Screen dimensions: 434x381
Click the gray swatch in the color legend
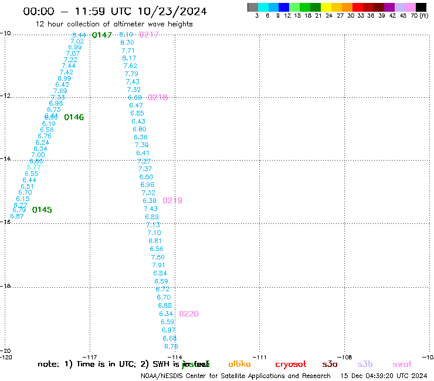253,7
